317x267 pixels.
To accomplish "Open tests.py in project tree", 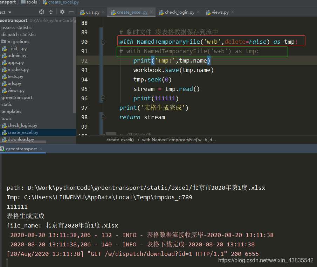I will point(15,77).
